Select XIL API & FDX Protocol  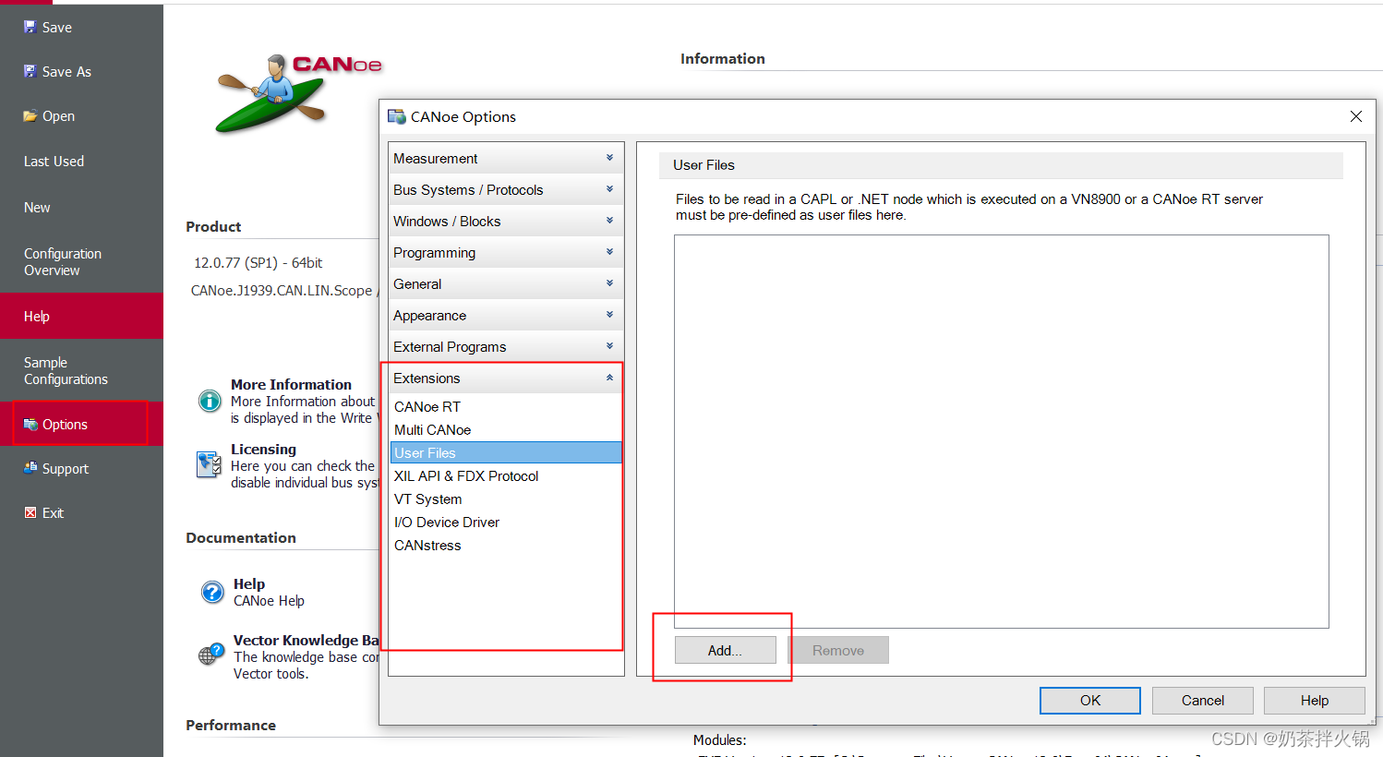coord(506,475)
